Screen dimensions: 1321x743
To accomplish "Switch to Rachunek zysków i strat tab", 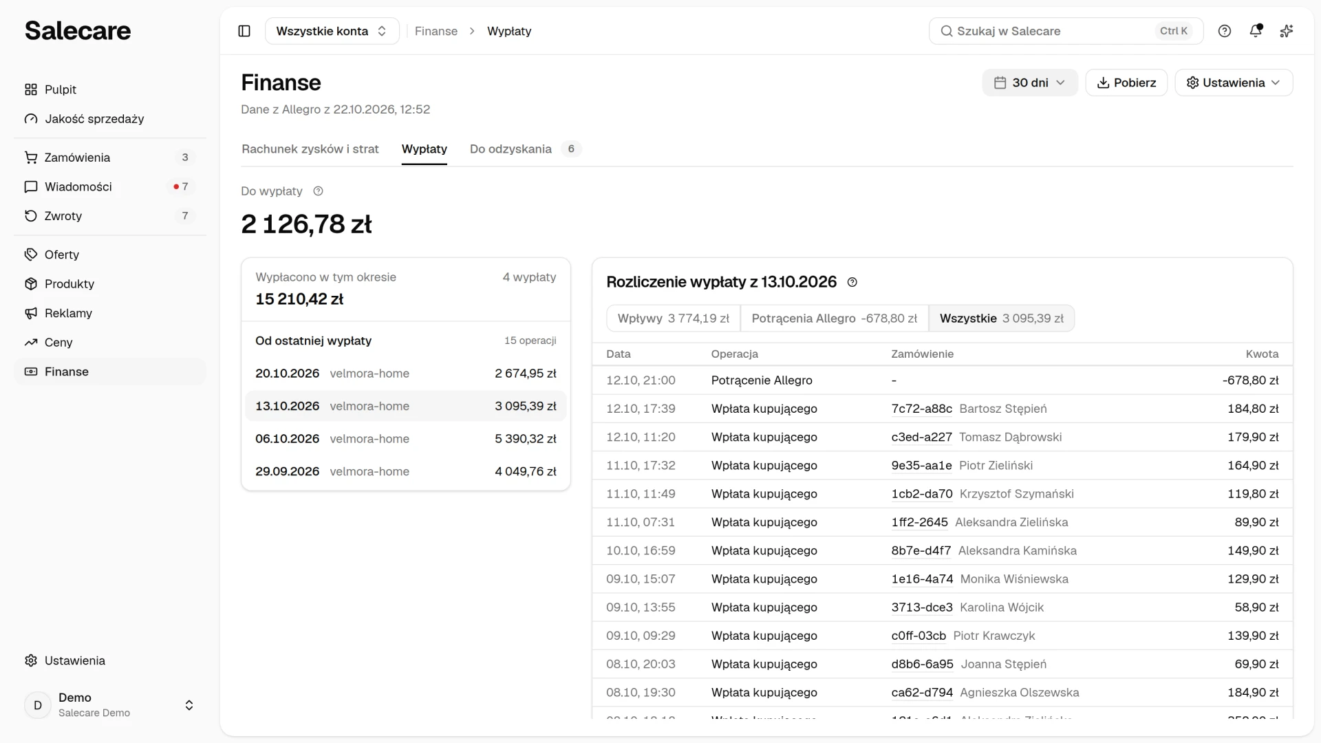I will 310,149.
